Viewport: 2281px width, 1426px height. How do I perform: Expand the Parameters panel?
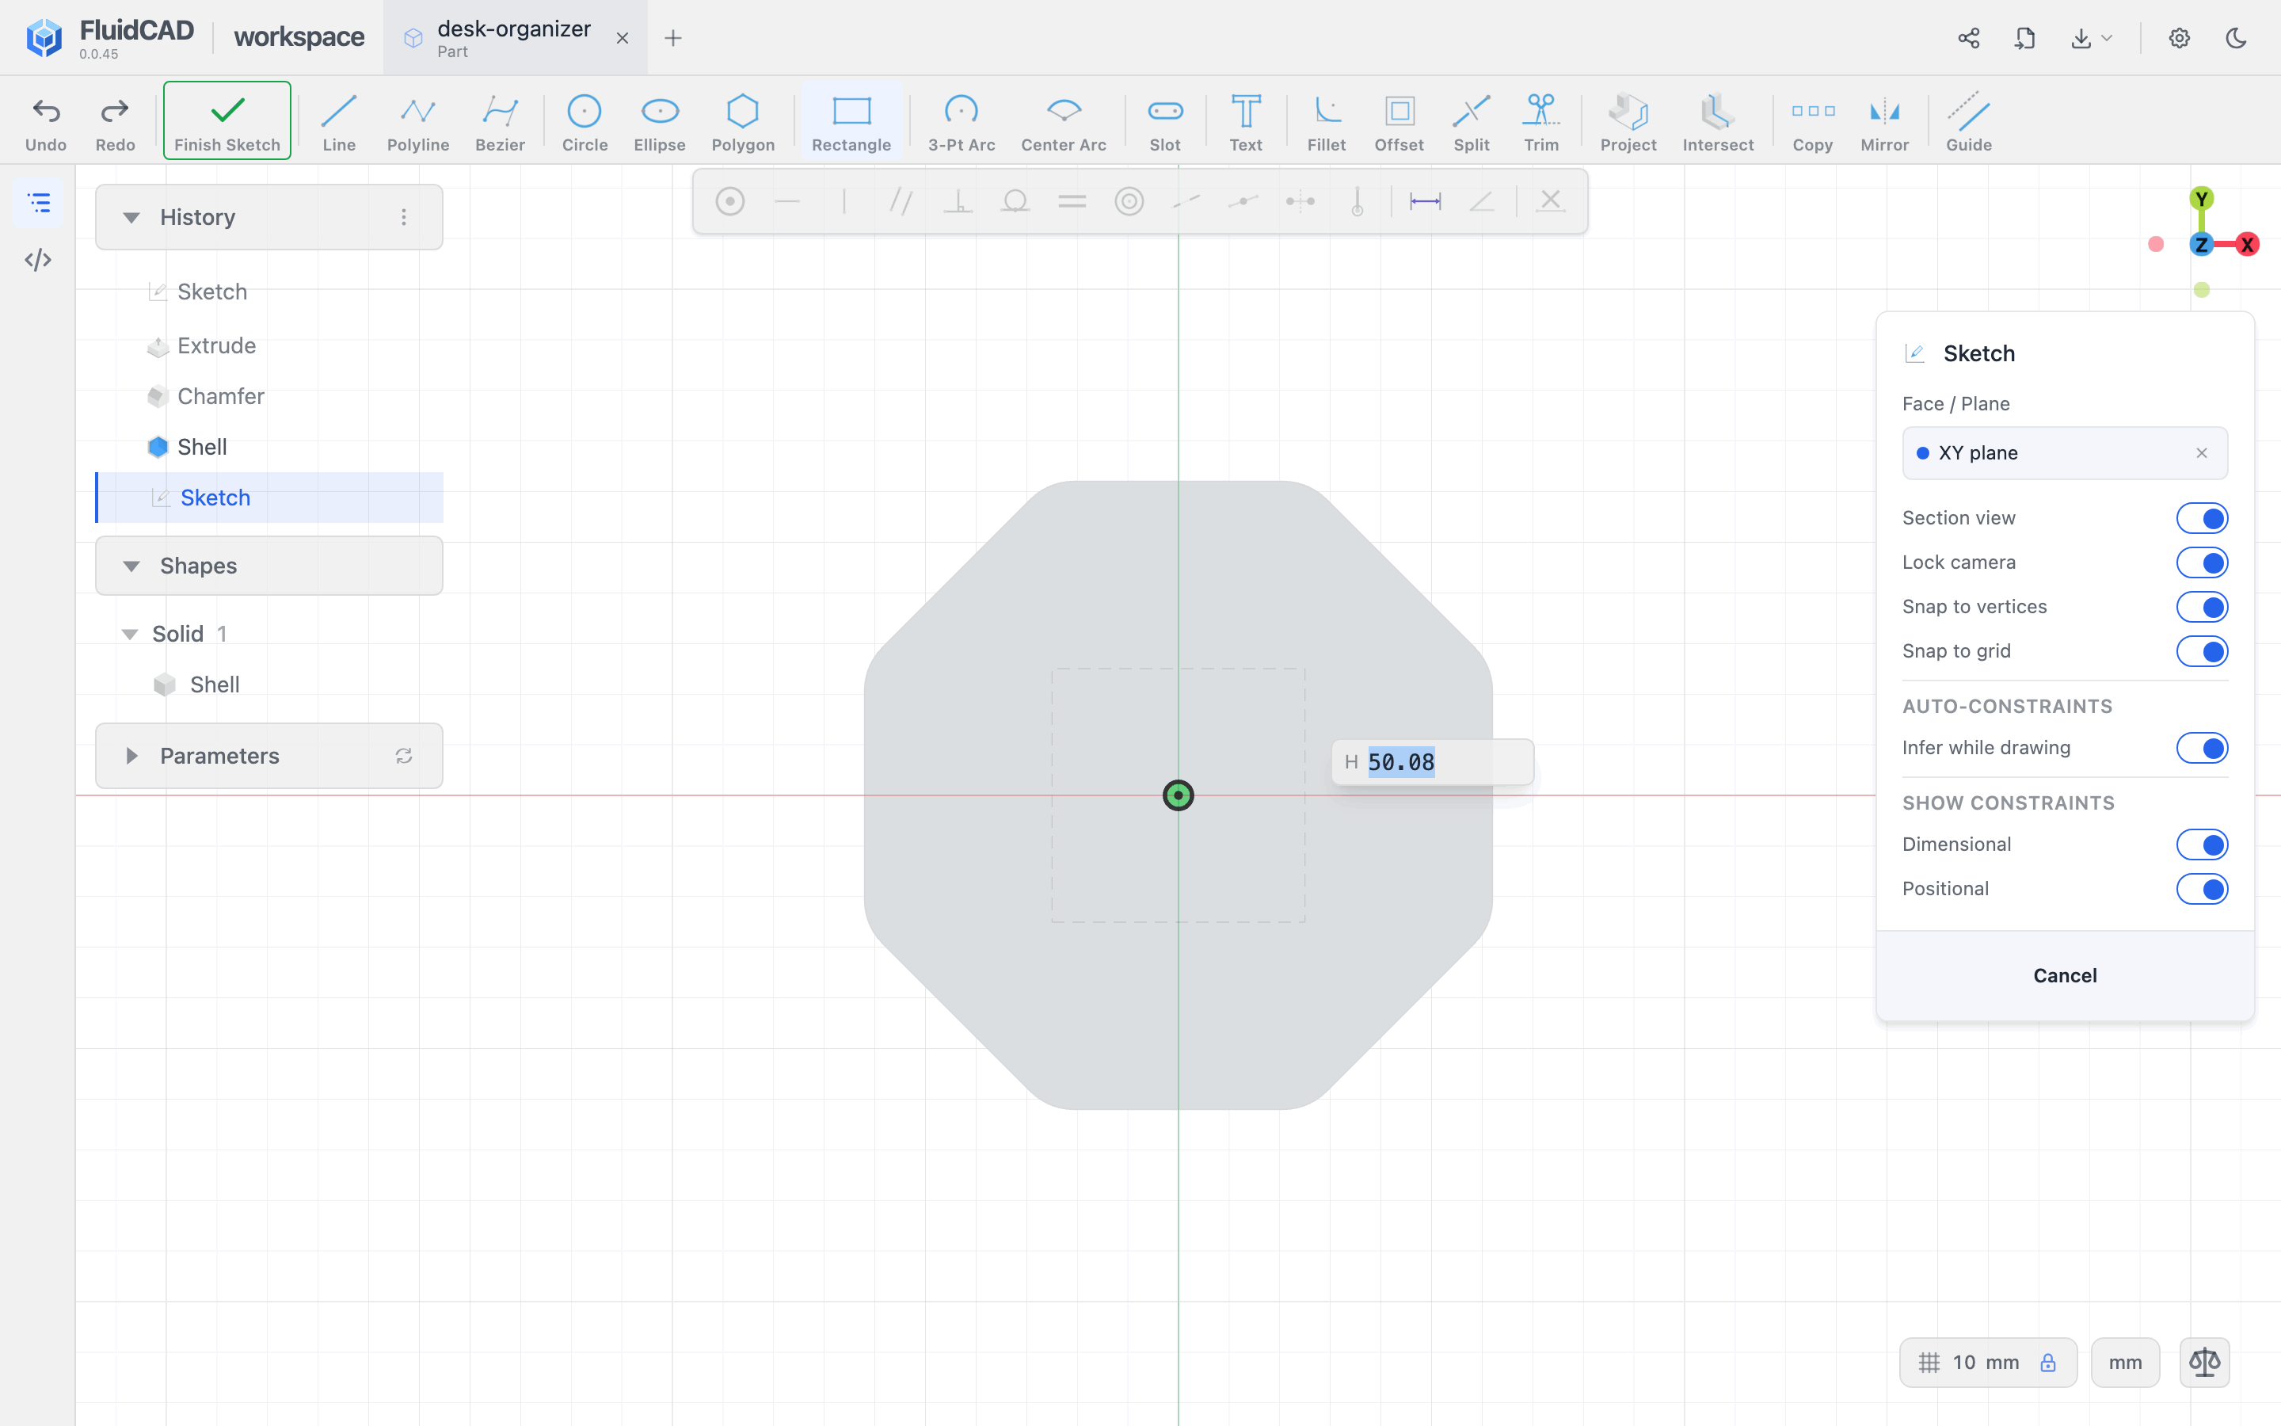coord(131,756)
